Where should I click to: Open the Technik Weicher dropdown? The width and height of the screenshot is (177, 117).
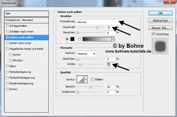(86, 54)
